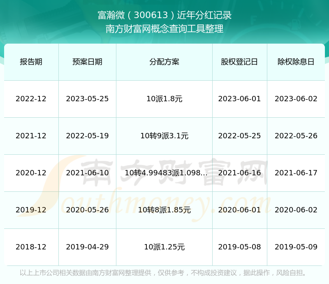Click ex-dividend date 2022-05-26

(296, 136)
